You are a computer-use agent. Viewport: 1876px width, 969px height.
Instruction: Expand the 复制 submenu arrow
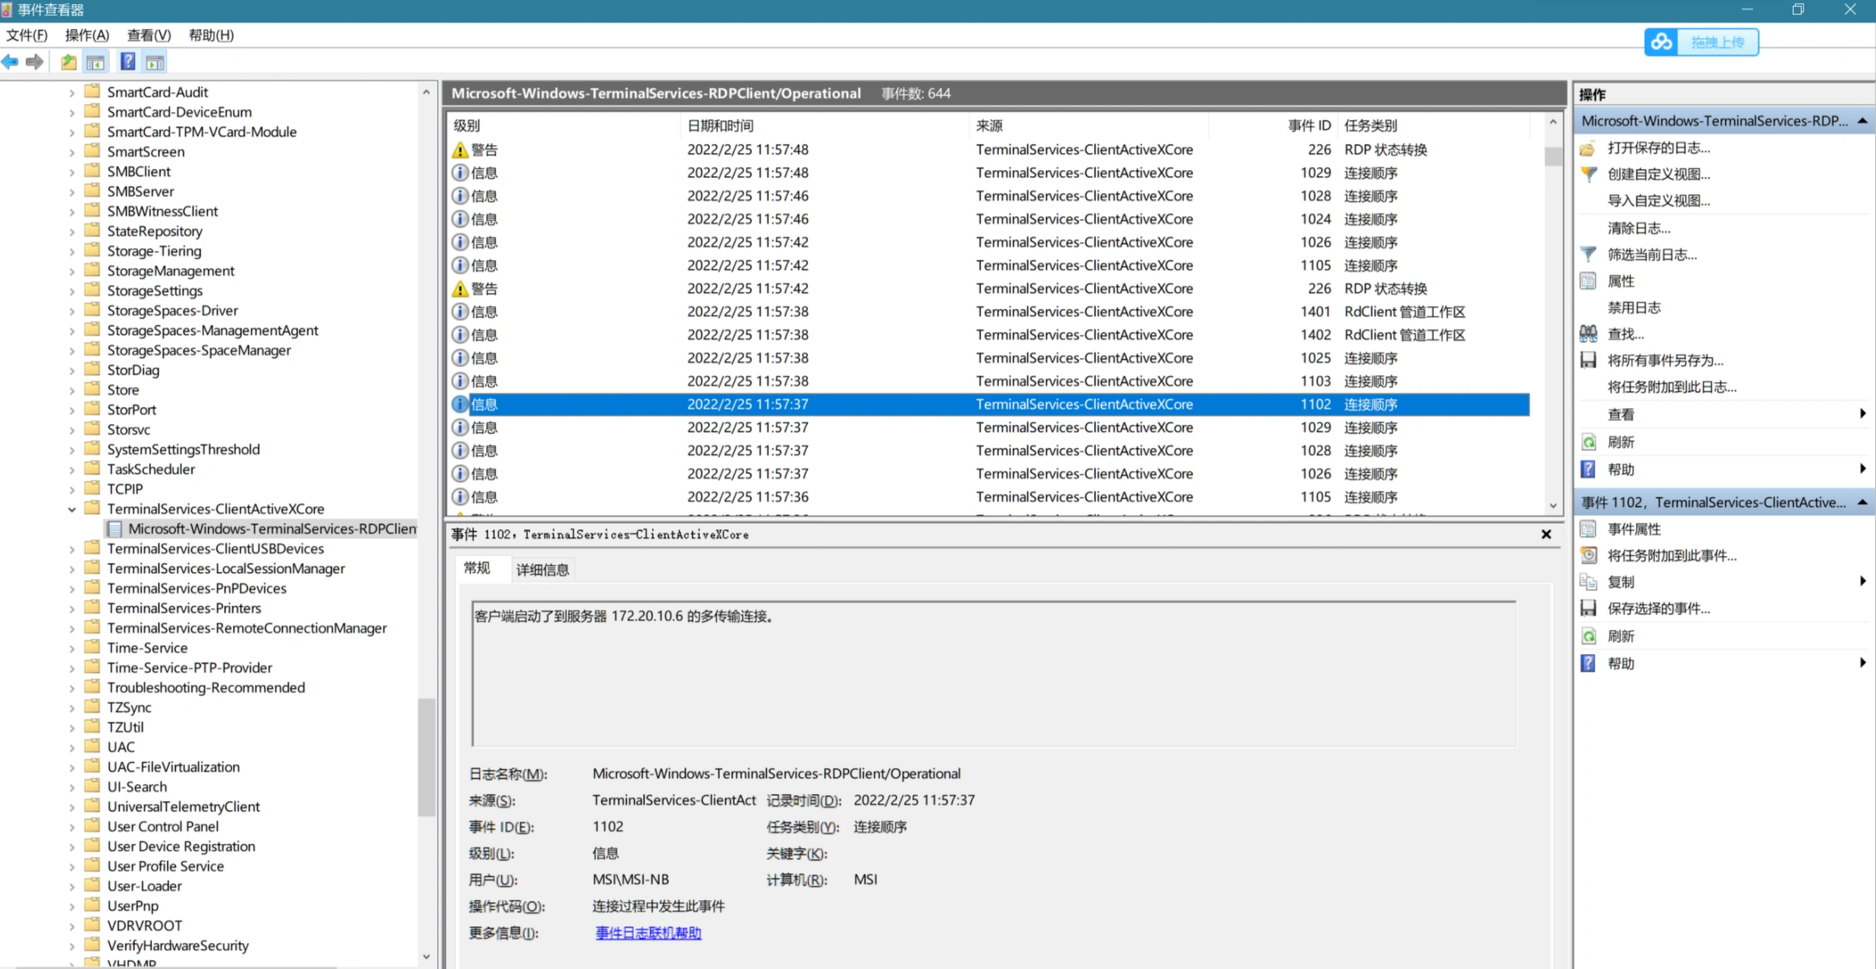pos(1862,582)
